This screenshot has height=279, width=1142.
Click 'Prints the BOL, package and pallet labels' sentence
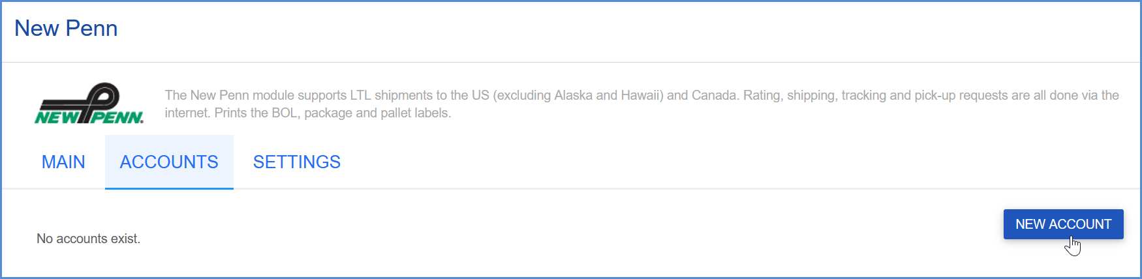(333, 113)
